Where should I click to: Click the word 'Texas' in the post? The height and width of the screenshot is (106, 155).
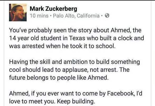pyautogui.click(x=77, y=38)
